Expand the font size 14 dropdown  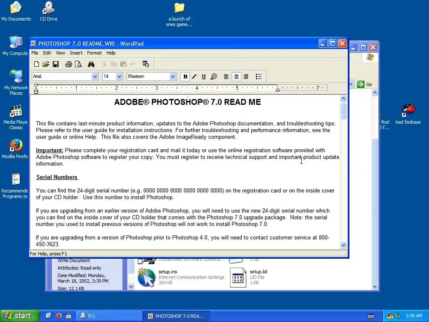(x=119, y=76)
